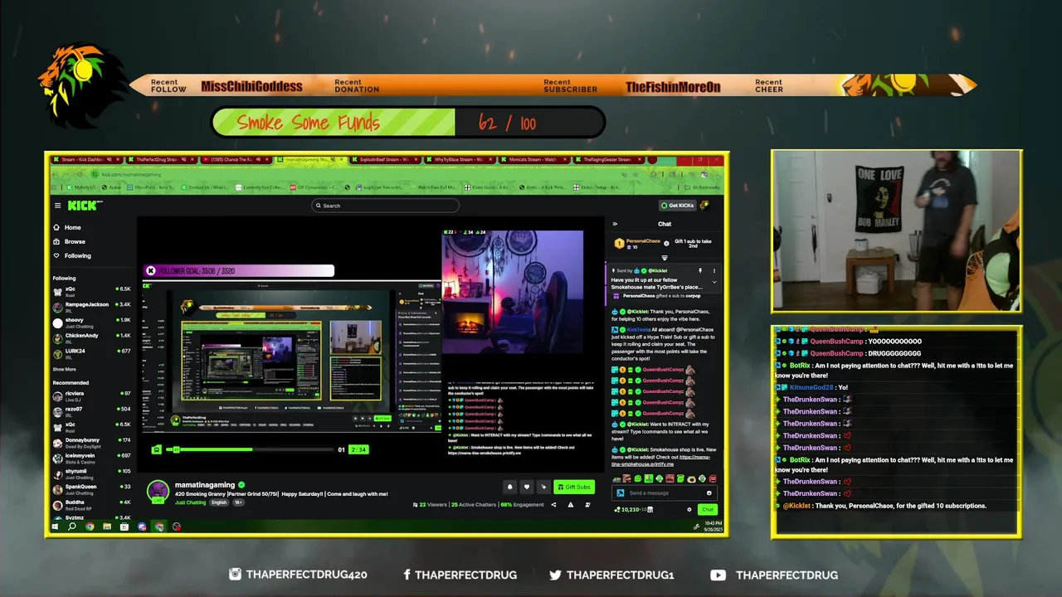The width and height of the screenshot is (1062, 597).
Task: Open the EthicsPoint bookmark
Action: [x=150, y=187]
